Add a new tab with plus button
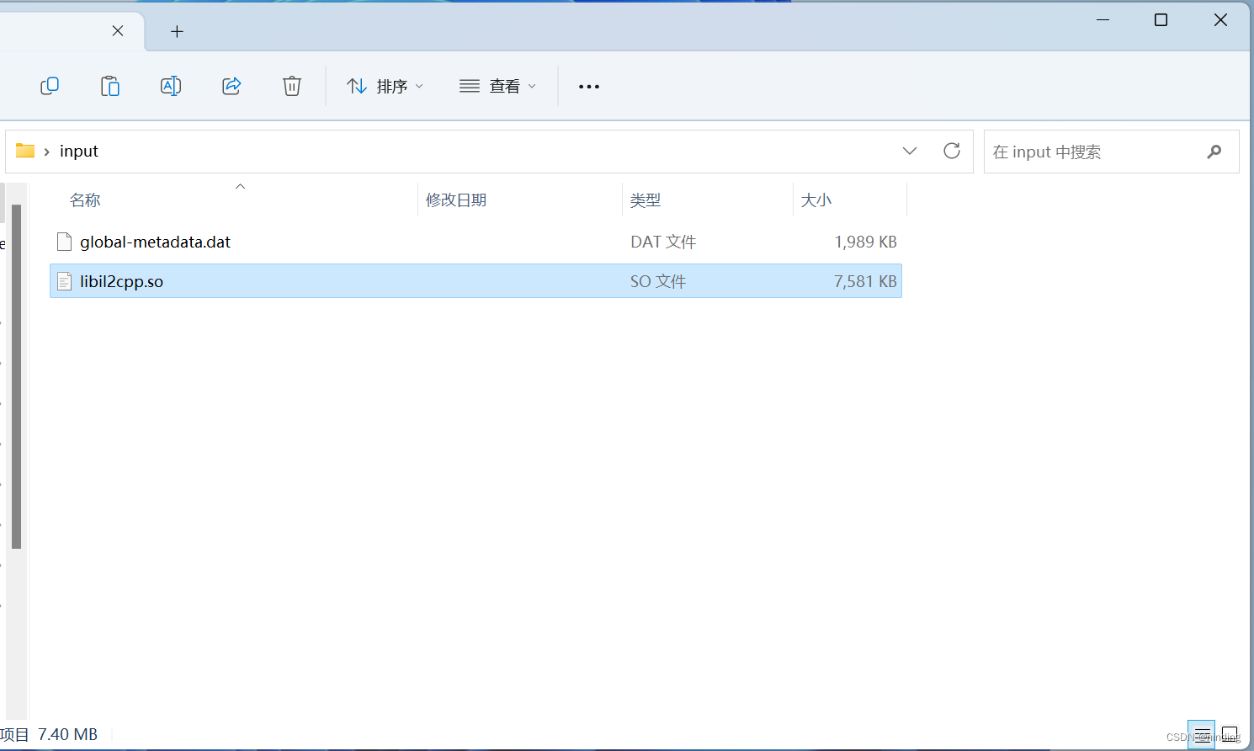1254x751 pixels. click(177, 32)
